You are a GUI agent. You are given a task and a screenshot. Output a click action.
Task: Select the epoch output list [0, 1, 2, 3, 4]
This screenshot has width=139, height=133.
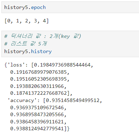(x=26, y=21)
